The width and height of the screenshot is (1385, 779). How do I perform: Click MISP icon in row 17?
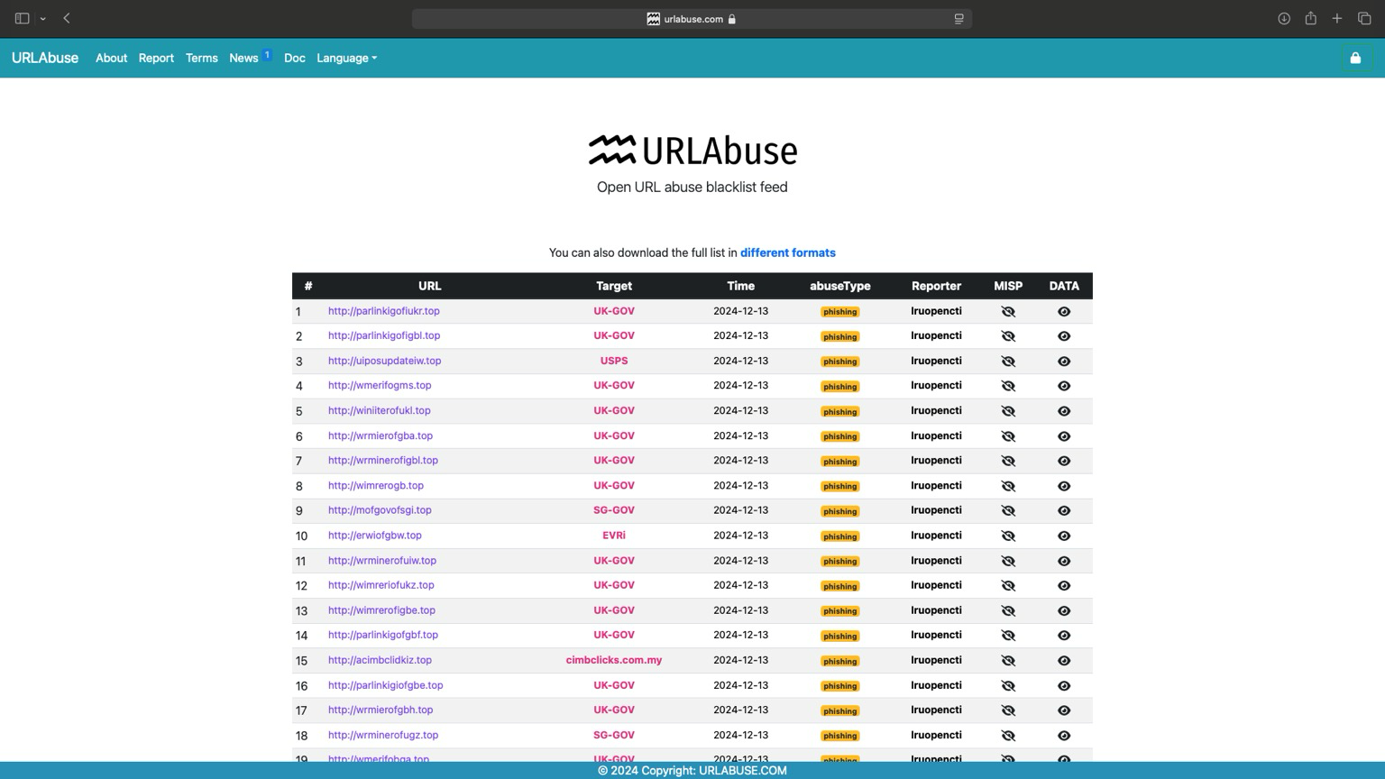click(x=1008, y=710)
